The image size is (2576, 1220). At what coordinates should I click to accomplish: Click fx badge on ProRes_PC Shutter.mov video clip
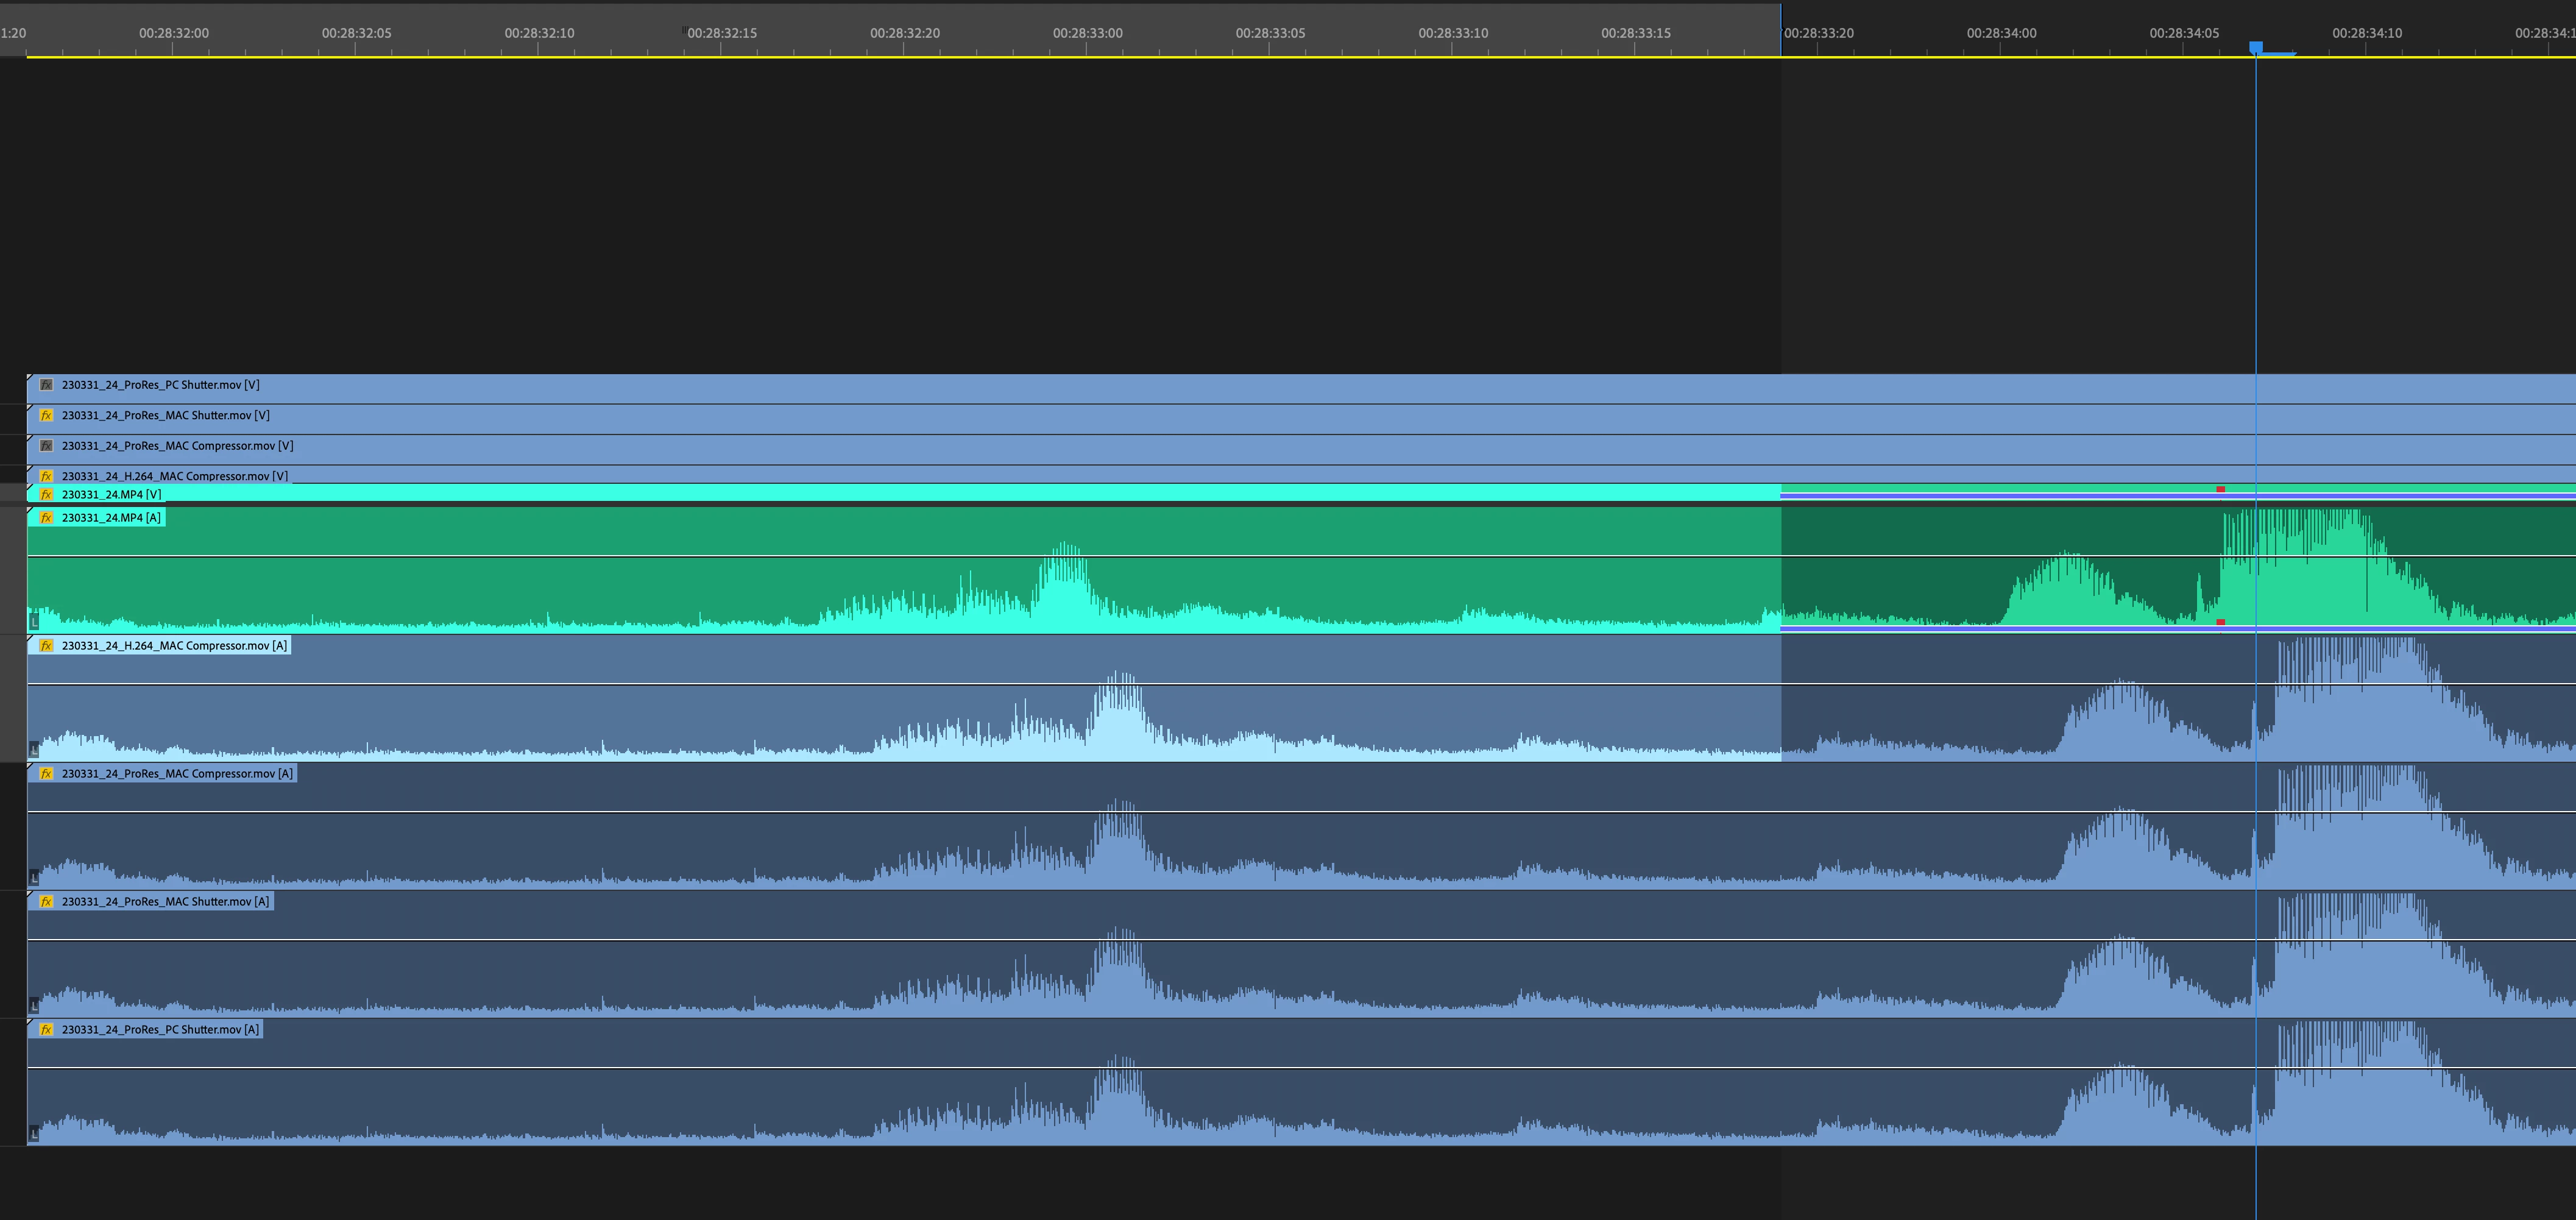(x=46, y=385)
